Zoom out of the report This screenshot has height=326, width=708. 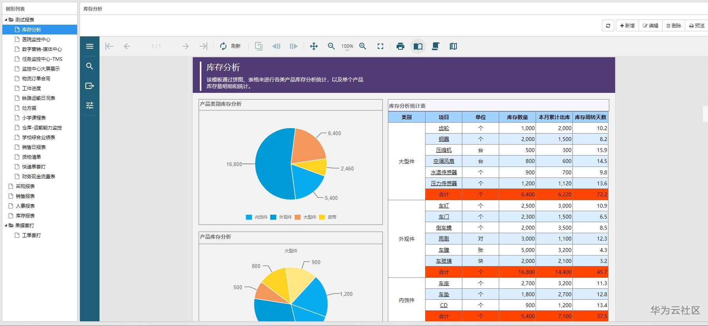coord(331,46)
